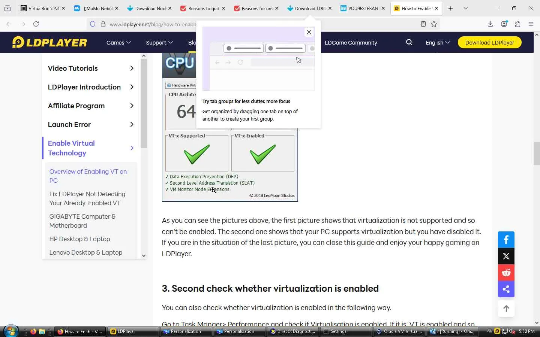Open the LDPlayer window from taskbar

pos(133,331)
